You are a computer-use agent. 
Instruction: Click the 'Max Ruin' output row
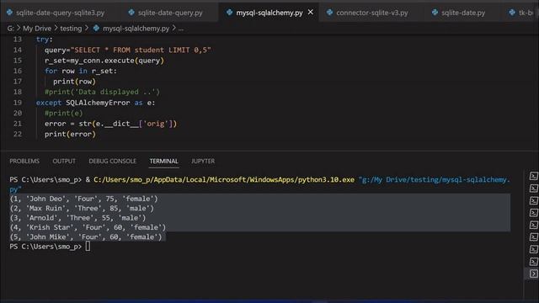[x=82, y=209]
